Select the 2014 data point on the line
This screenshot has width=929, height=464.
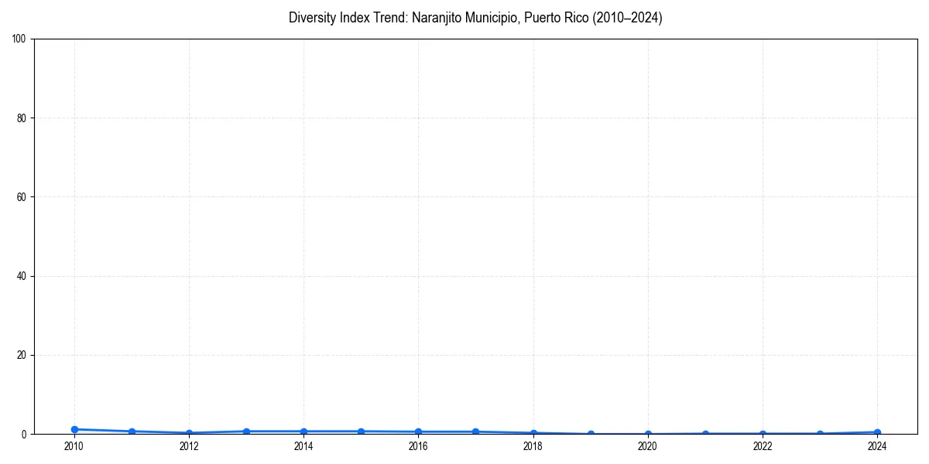[303, 430]
